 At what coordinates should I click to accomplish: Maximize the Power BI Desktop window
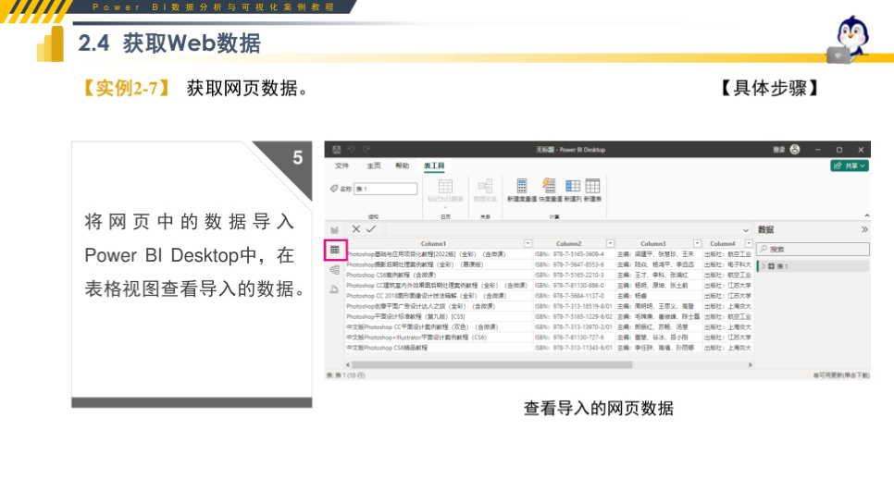pyautogui.click(x=839, y=150)
